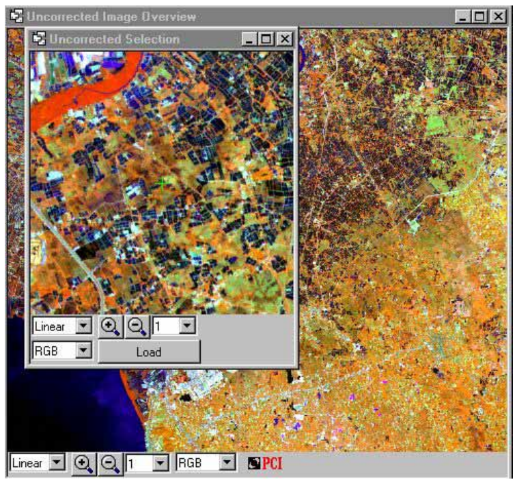Zoom in on the Uncorrected Image Overview
The width and height of the screenshot is (517, 482).
(x=84, y=464)
